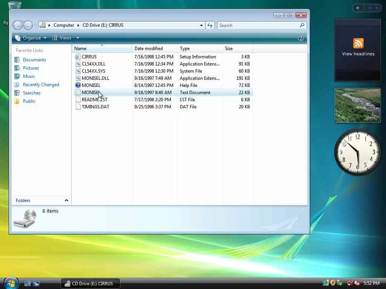Click the CL54XX.SYS file icon
The height and width of the screenshot is (289, 386).
click(78, 71)
